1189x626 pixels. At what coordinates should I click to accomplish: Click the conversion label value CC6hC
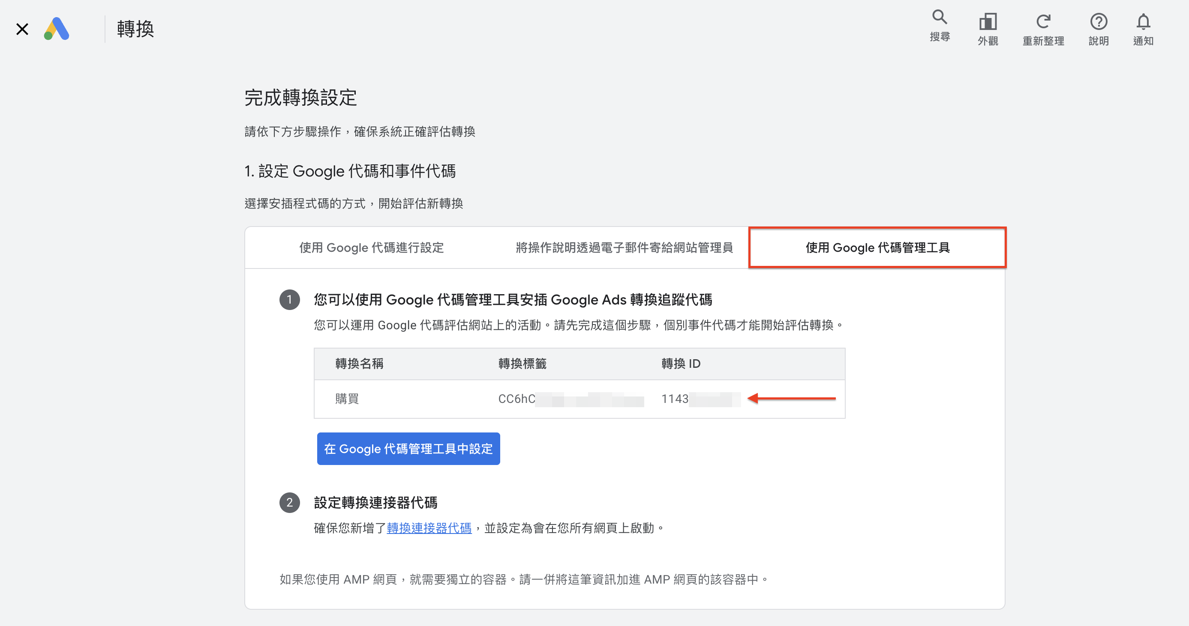[x=571, y=399]
